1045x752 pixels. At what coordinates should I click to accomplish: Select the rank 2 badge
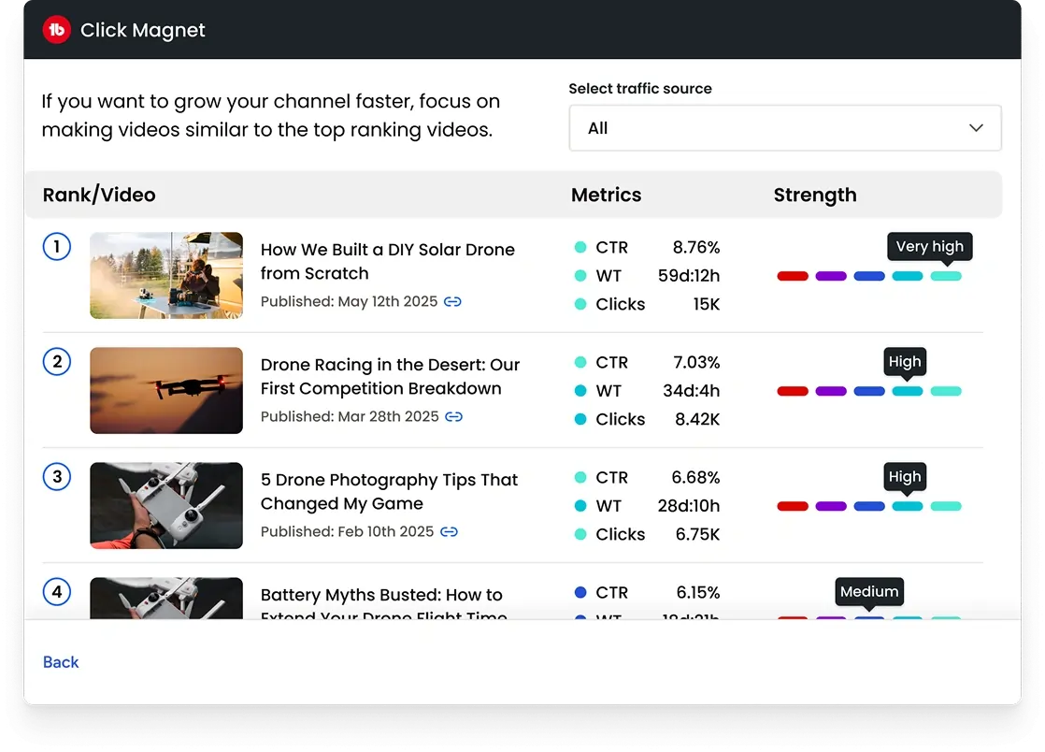tap(57, 361)
